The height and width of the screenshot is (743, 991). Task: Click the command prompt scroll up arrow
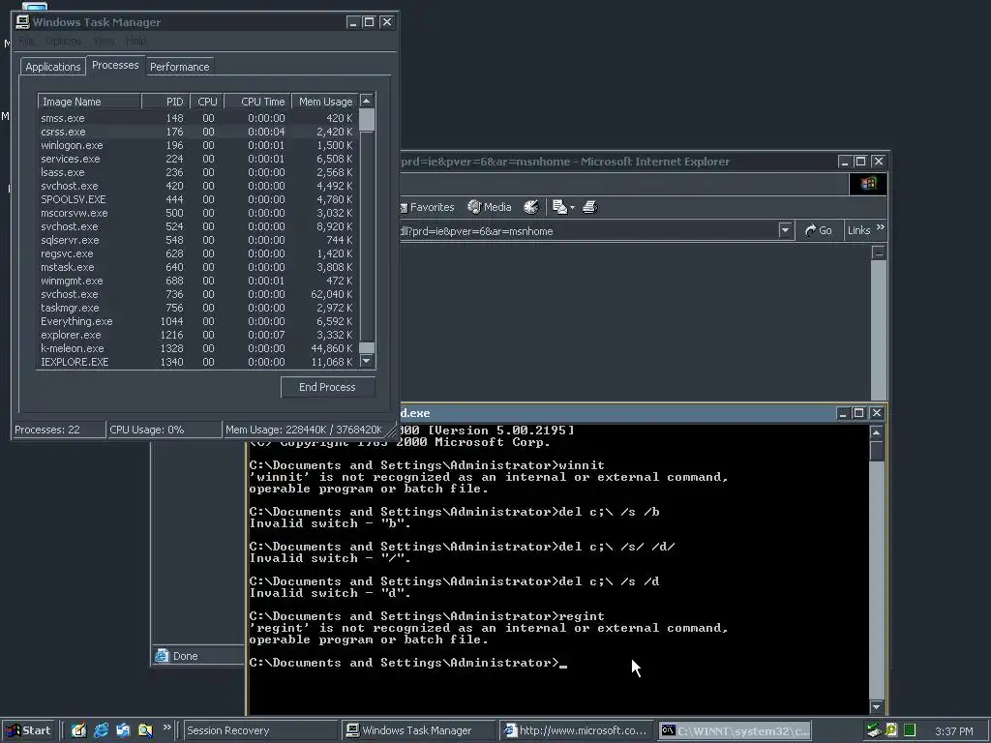point(876,432)
